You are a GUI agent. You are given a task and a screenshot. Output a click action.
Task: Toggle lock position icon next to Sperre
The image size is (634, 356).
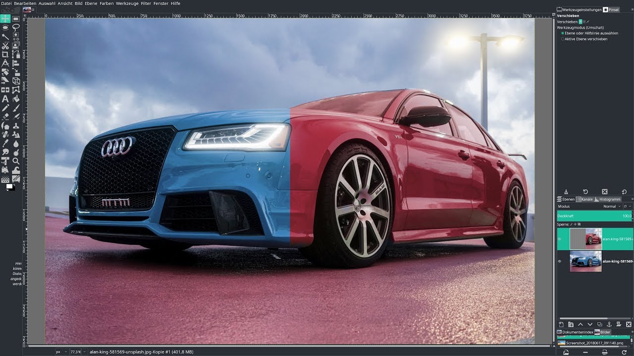tap(575, 224)
